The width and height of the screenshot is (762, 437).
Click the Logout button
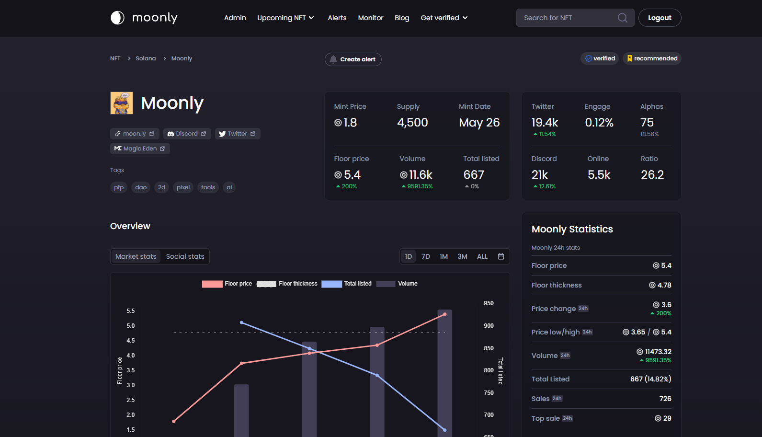coord(660,18)
